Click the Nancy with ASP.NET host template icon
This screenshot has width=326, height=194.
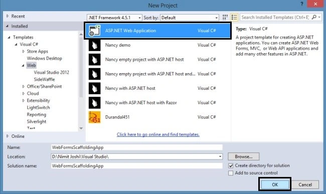[x=95, y=88]
